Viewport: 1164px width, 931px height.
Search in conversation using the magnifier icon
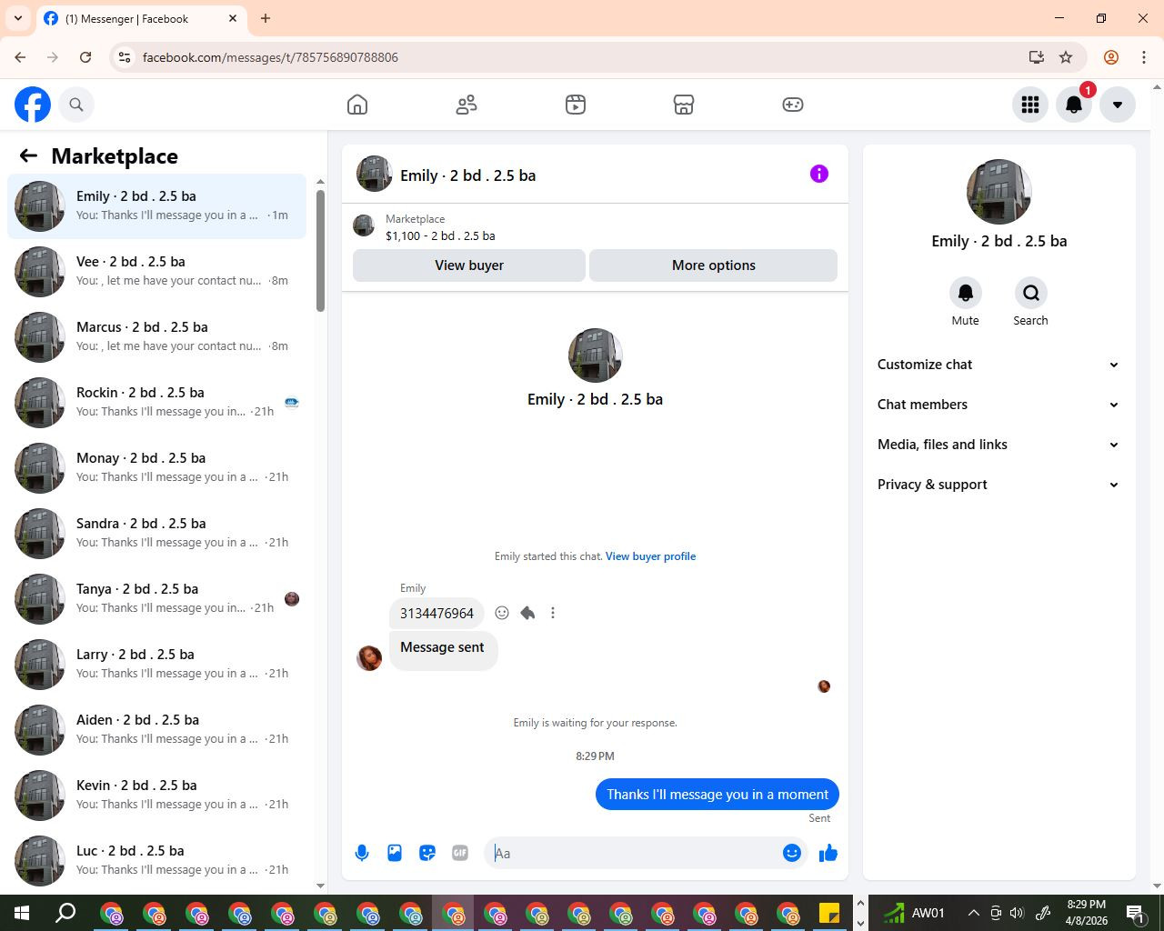pos(1030,293)
